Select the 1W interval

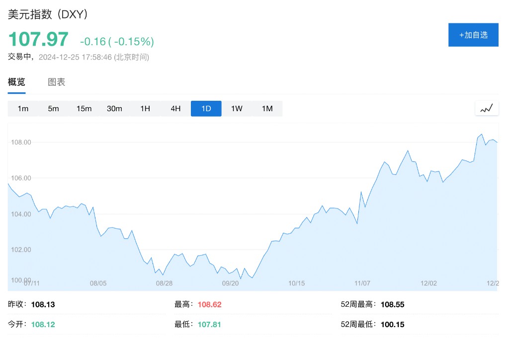237,109
